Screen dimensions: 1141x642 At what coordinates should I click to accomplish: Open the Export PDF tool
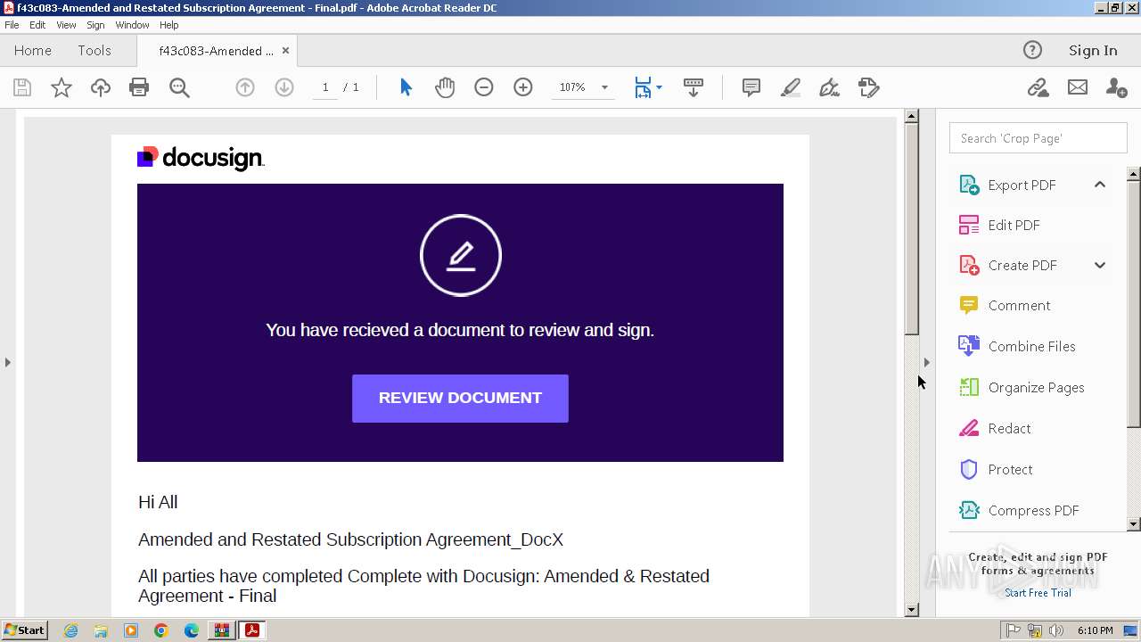point(1022,185)
